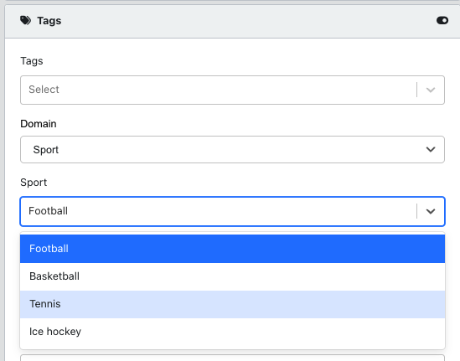Focus the Tags field with Select placeholder

[232, 90]
